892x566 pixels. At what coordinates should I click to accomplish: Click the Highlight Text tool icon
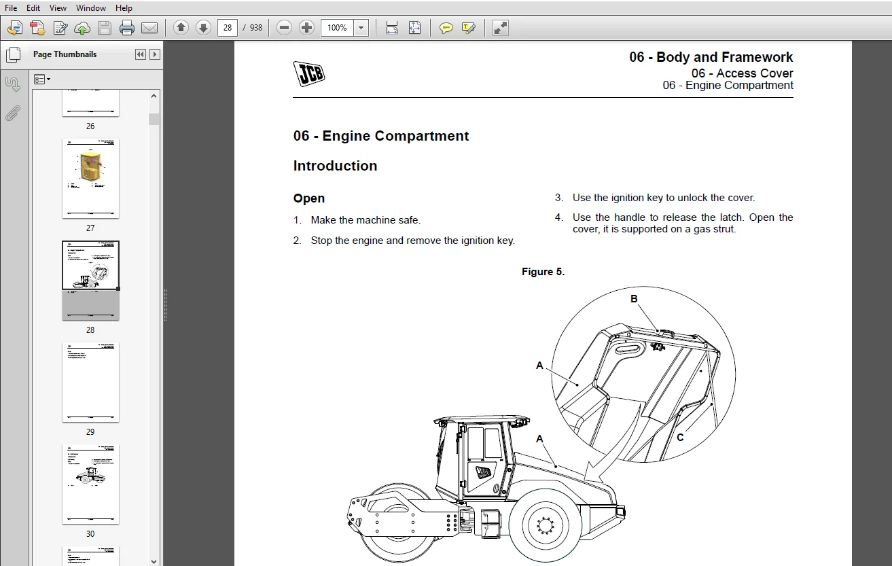(468, 28)
